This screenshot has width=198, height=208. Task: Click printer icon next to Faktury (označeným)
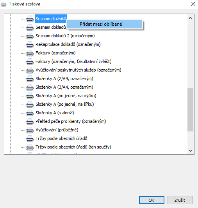click(x=30, y=53)
